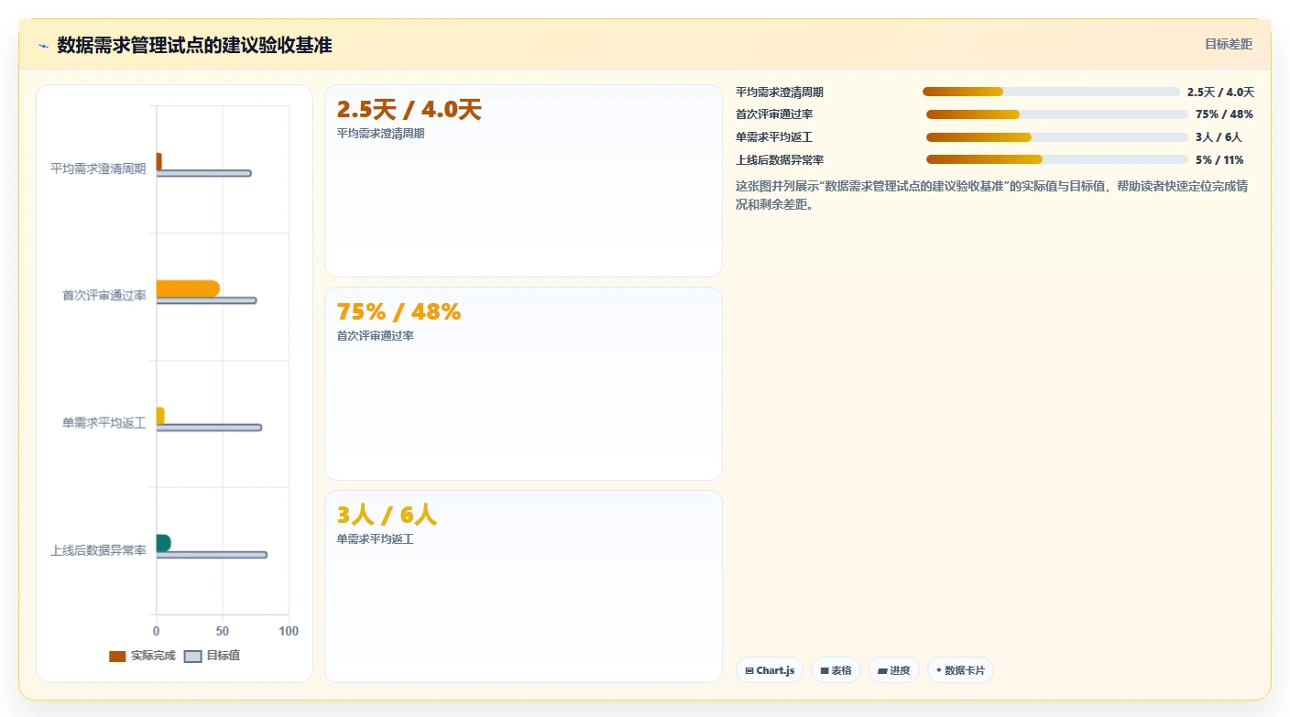Click the 首次评审通过率 progress bar

coord(1056,114)
